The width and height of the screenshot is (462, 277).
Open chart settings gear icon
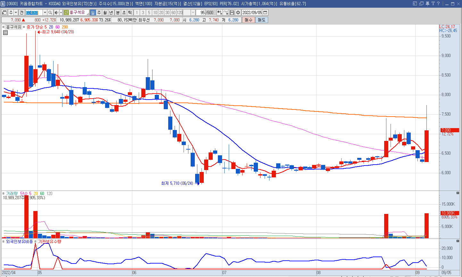[x=238, y=12]
